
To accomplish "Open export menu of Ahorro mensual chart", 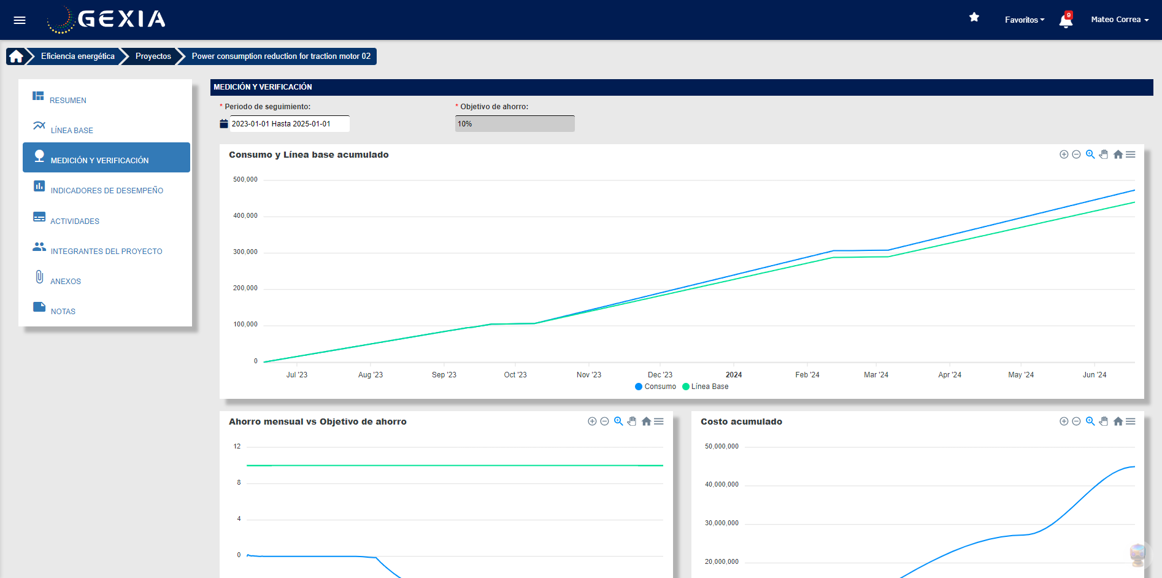I will [x=659, y=422].
